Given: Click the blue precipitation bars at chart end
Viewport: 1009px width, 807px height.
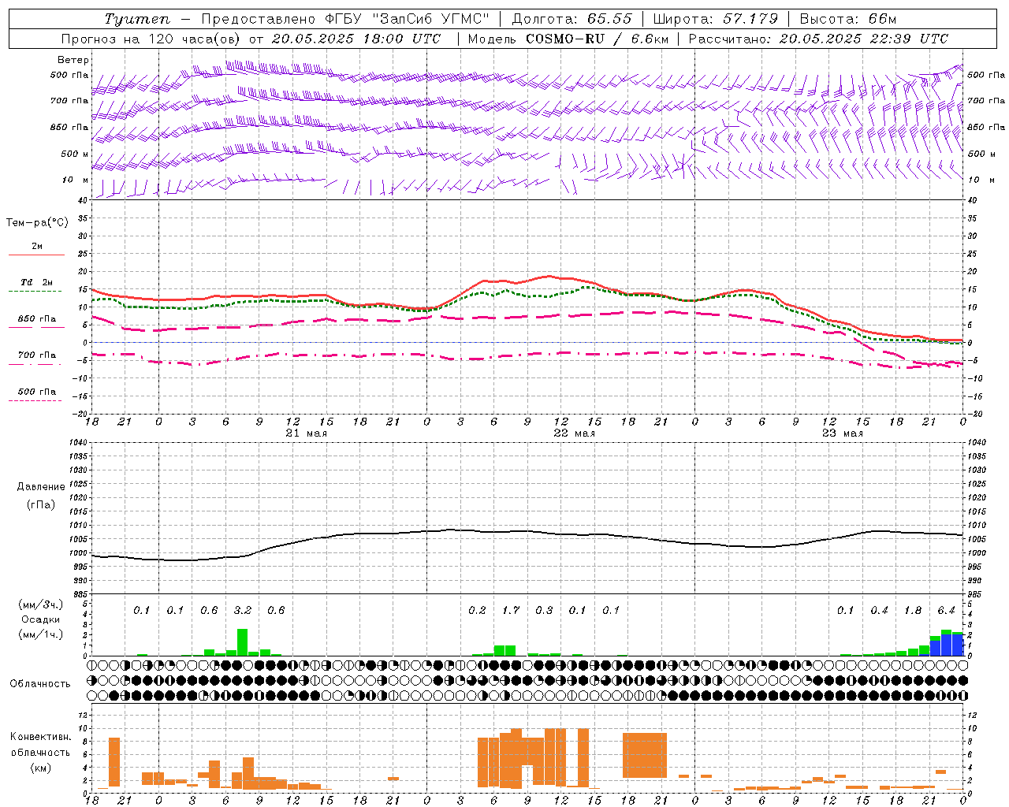Looking at the screenshot, I should [x=947, y=645].
